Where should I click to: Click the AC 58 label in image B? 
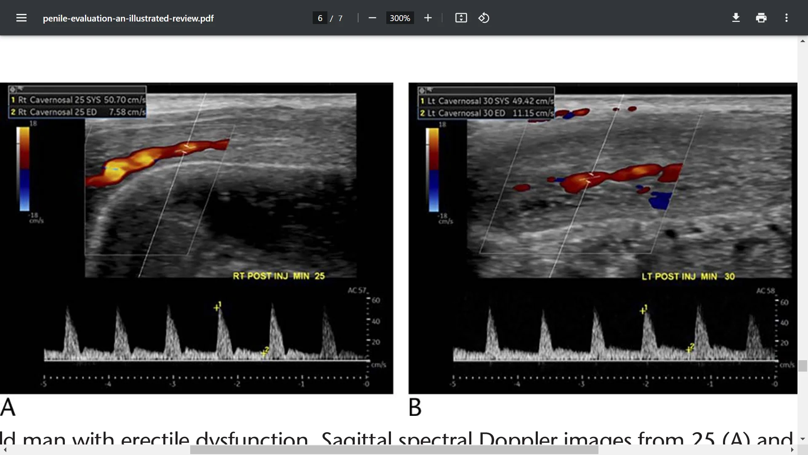[x=765, y=291]
